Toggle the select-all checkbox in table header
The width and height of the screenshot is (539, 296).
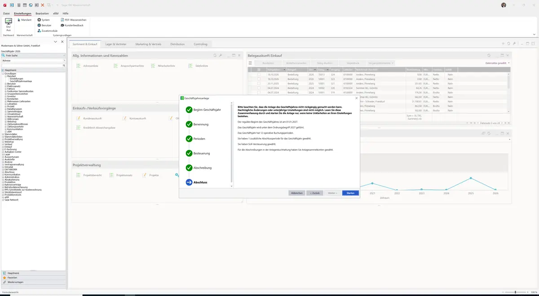pyautogui.click(x=259, y=70)
